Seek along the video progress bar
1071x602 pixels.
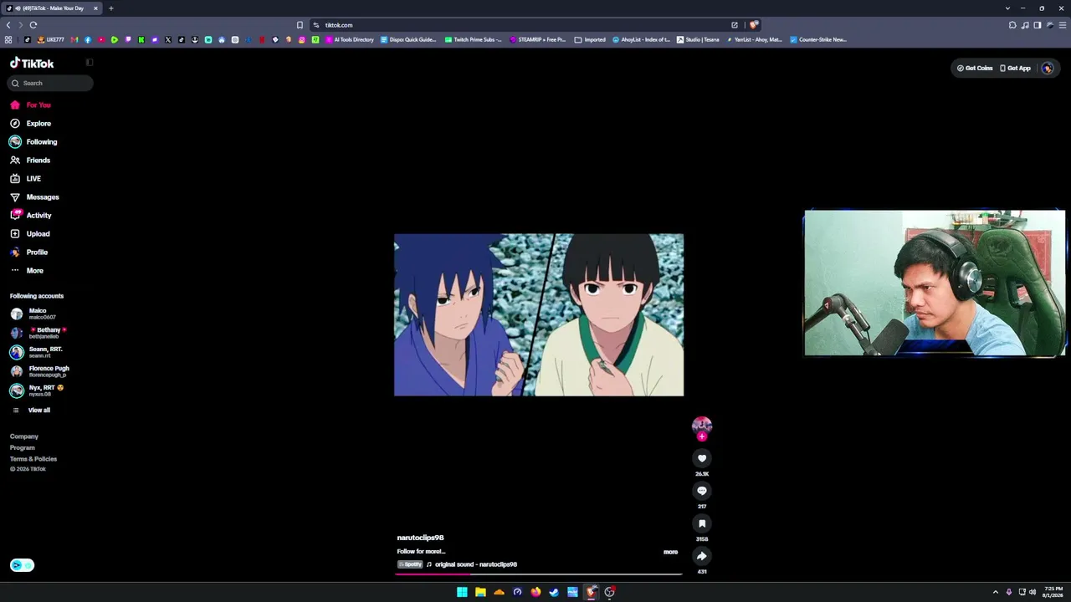pyautogui.click(x=539, y=574)
